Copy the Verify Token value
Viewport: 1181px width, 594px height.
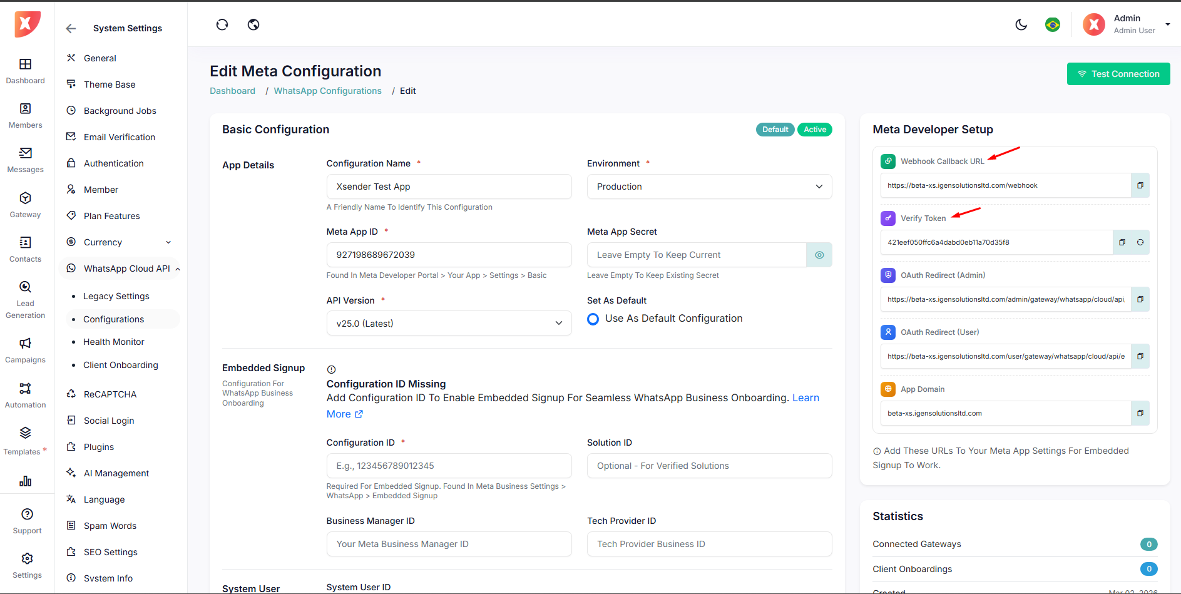(x=1122, y=242)
